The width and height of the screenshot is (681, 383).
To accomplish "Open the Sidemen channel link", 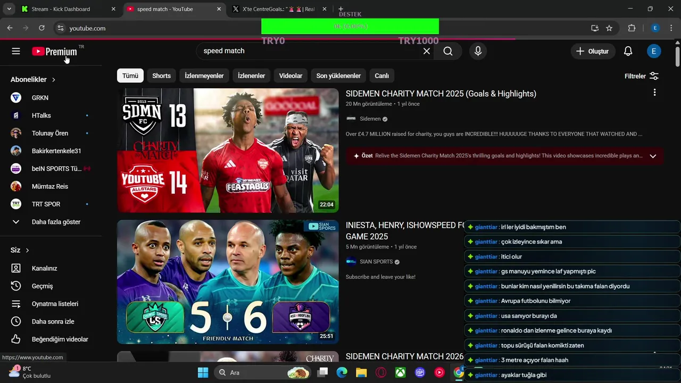I will coord(370,119).
